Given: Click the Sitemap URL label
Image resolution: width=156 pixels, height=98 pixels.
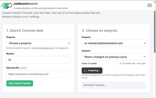Looking at the screenshot, I should coord(12,68).
